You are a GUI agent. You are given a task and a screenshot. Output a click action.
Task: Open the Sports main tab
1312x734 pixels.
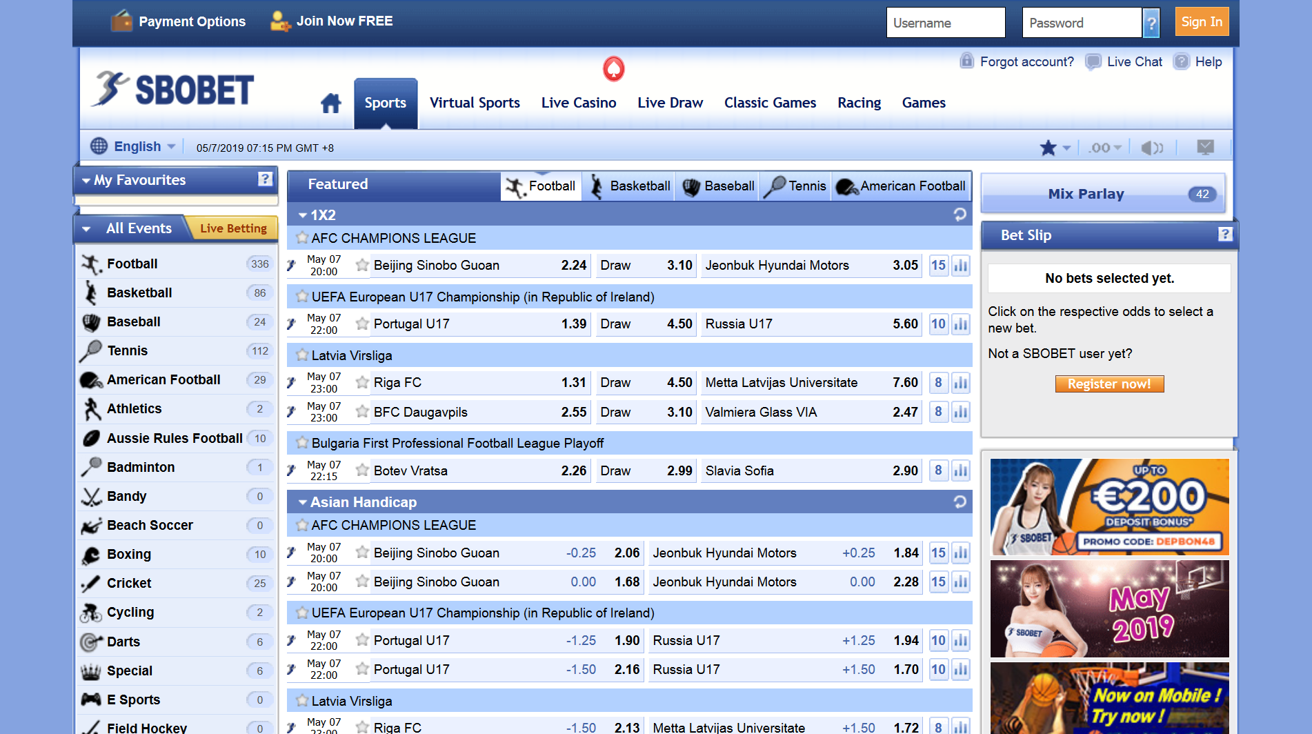386,103
